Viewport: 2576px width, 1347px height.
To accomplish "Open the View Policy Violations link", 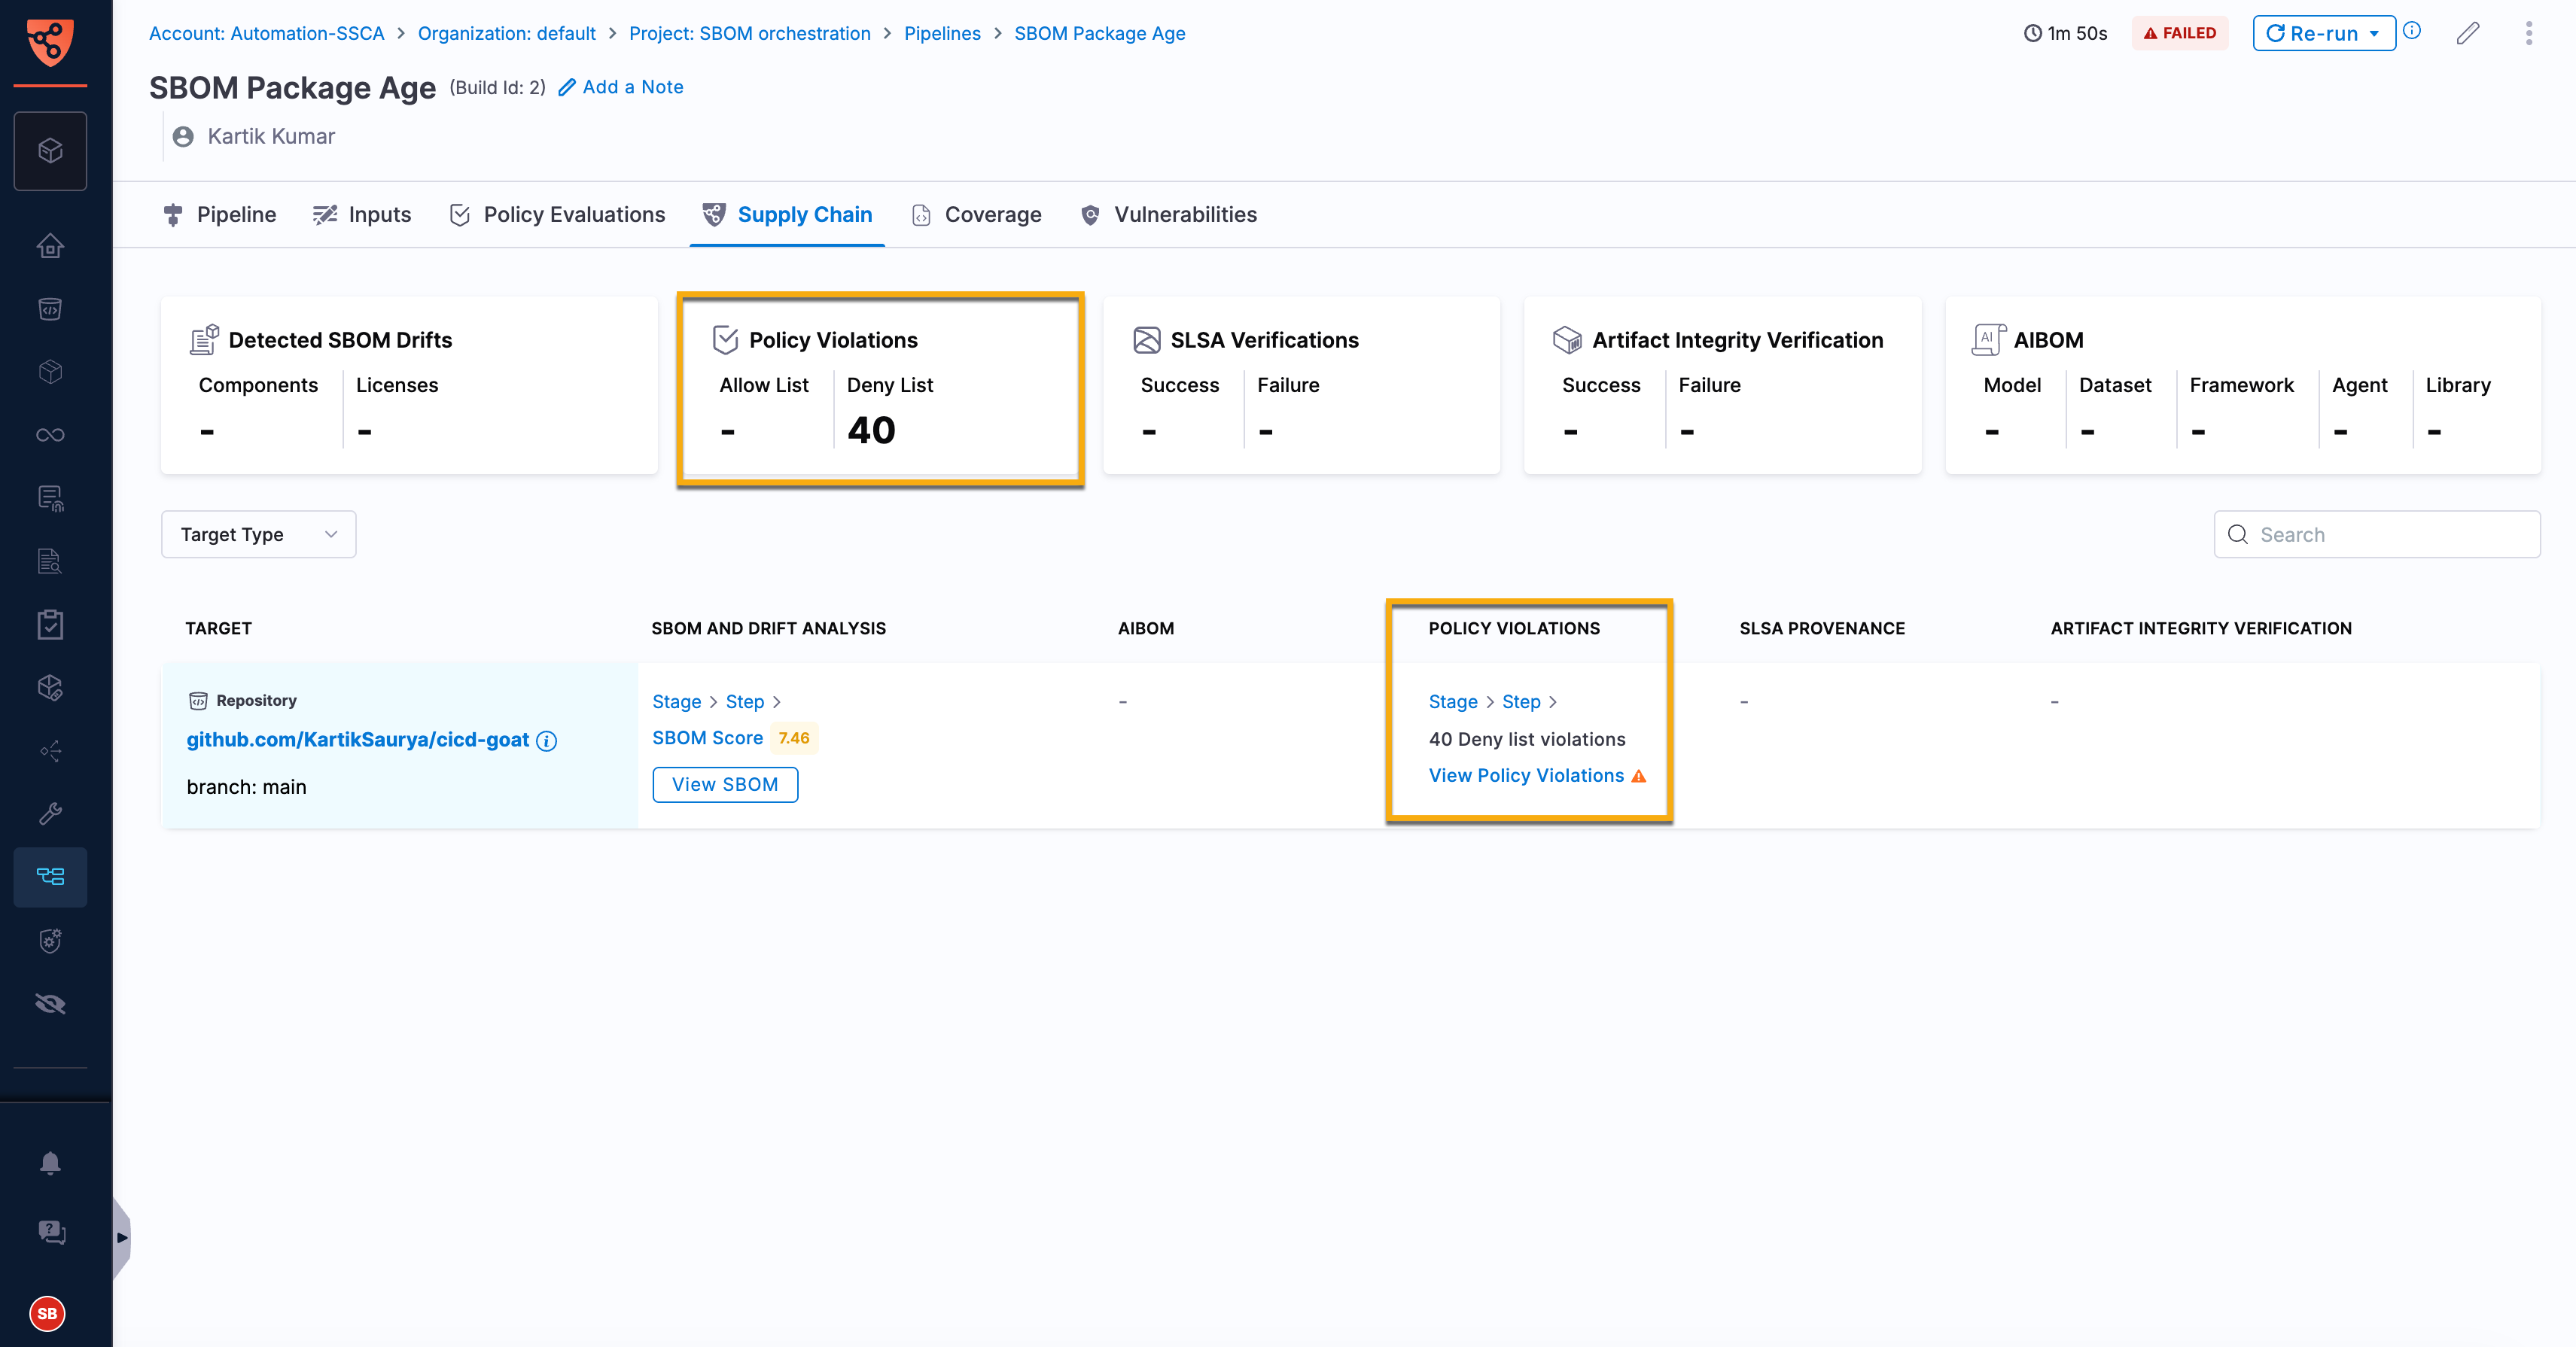I will [x=1526, y=776].
